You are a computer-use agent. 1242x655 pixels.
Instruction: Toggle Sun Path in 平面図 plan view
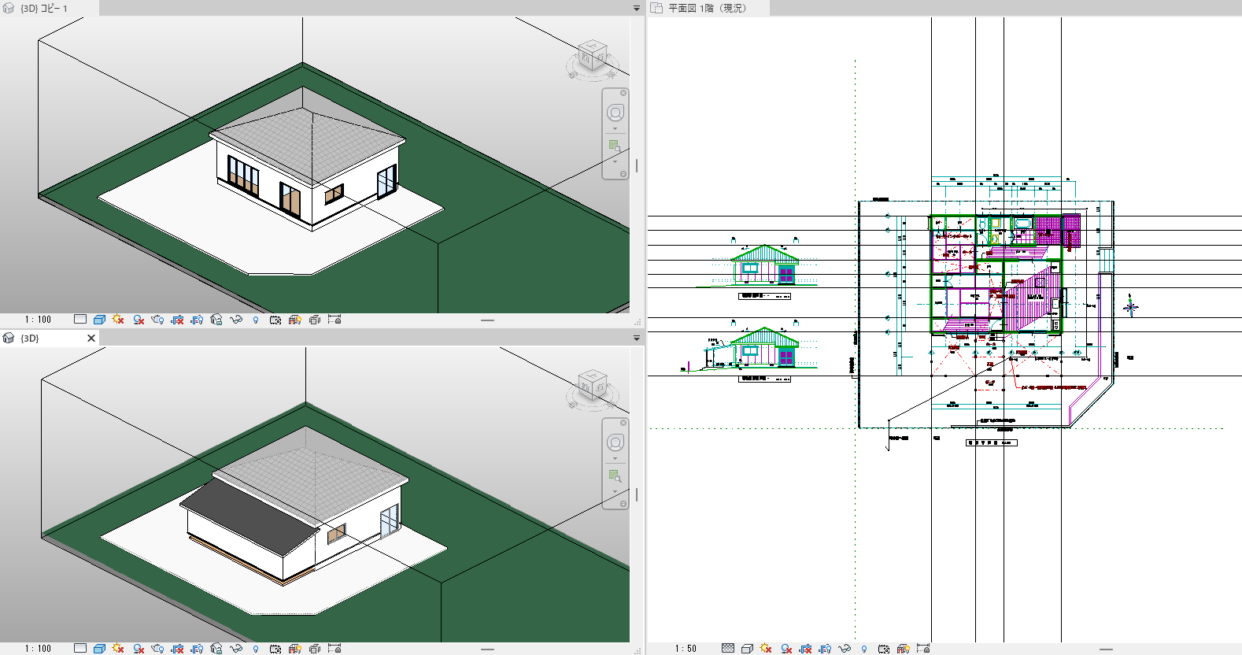pos(766,649)
